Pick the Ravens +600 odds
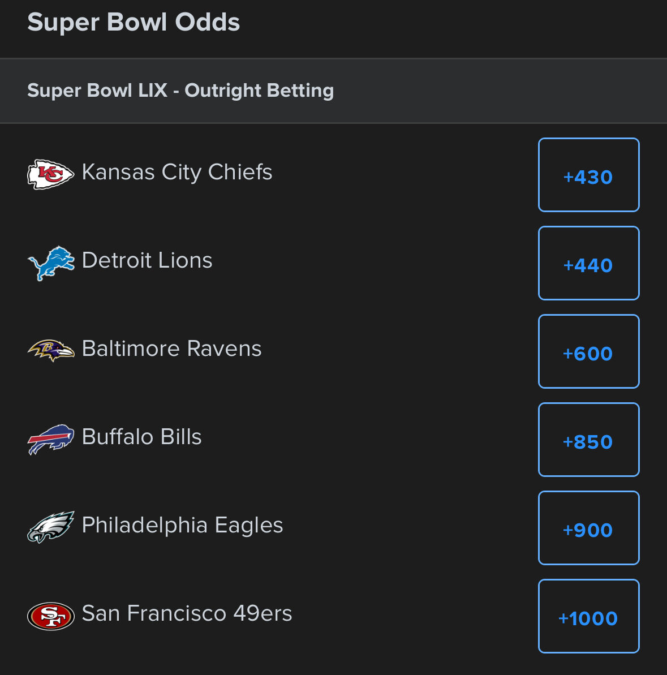This screenshot has height=675, width=667. coord(588,352)
